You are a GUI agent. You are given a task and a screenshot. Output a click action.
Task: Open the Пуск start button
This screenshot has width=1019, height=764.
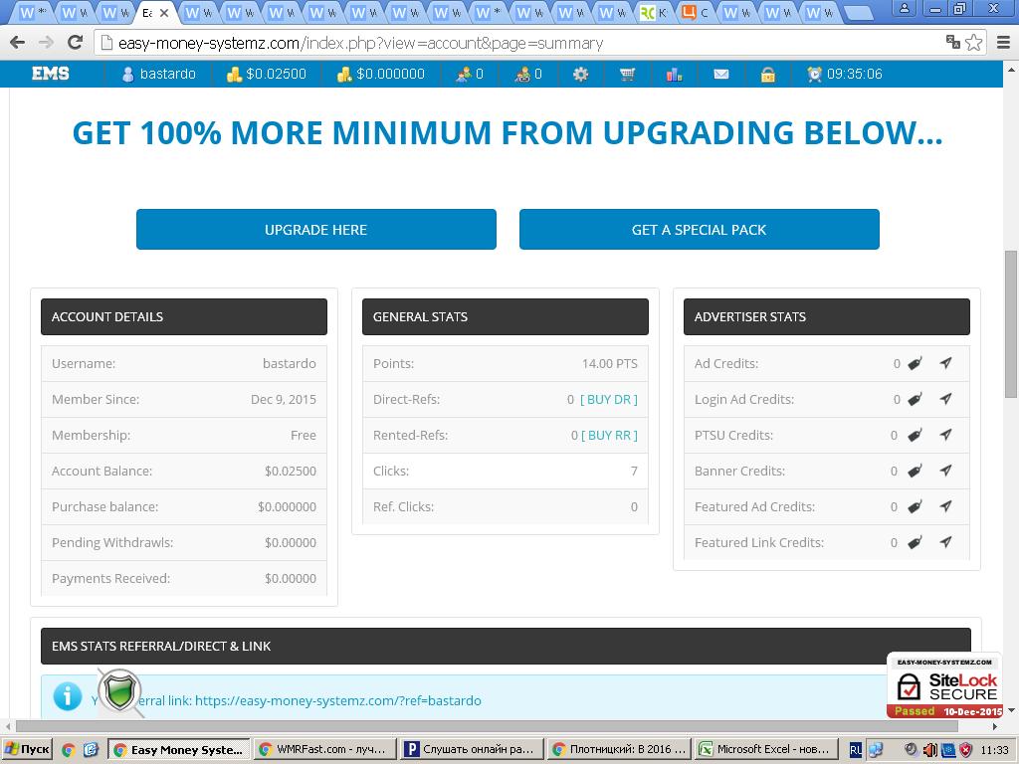(27, 749)
